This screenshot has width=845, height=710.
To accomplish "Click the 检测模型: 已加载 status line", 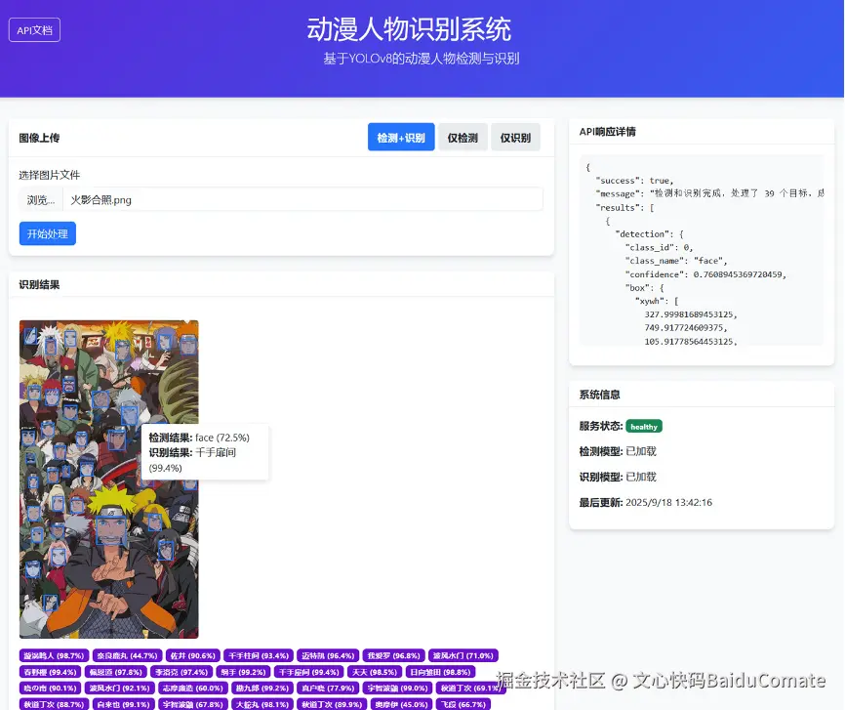I will click(x=618, y=451).
